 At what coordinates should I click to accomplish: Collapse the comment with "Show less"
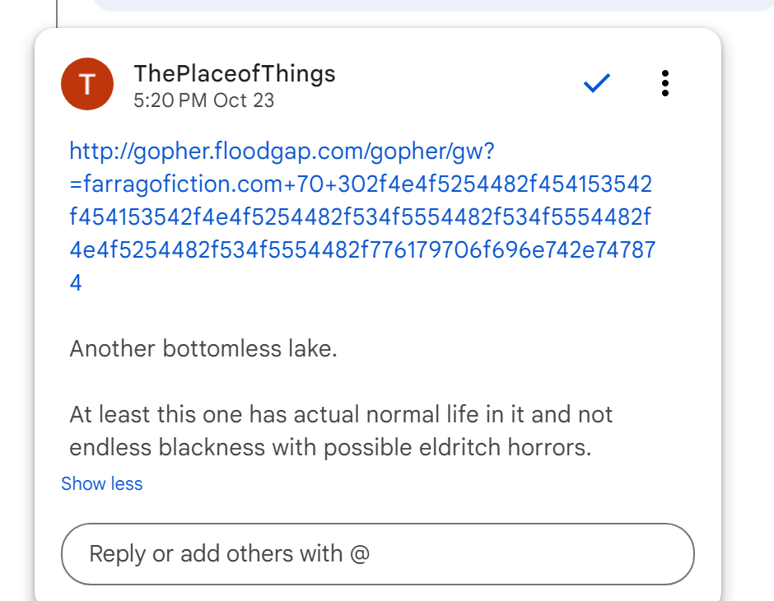(101, 483)
